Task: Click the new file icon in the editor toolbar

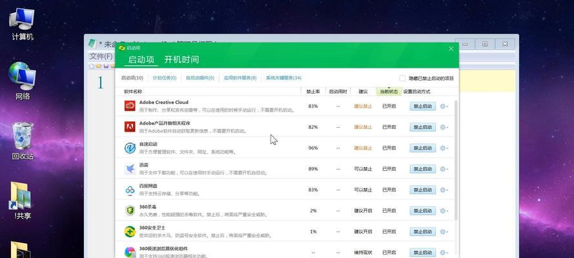Action: pyautogui.click(x=92, y=66)
